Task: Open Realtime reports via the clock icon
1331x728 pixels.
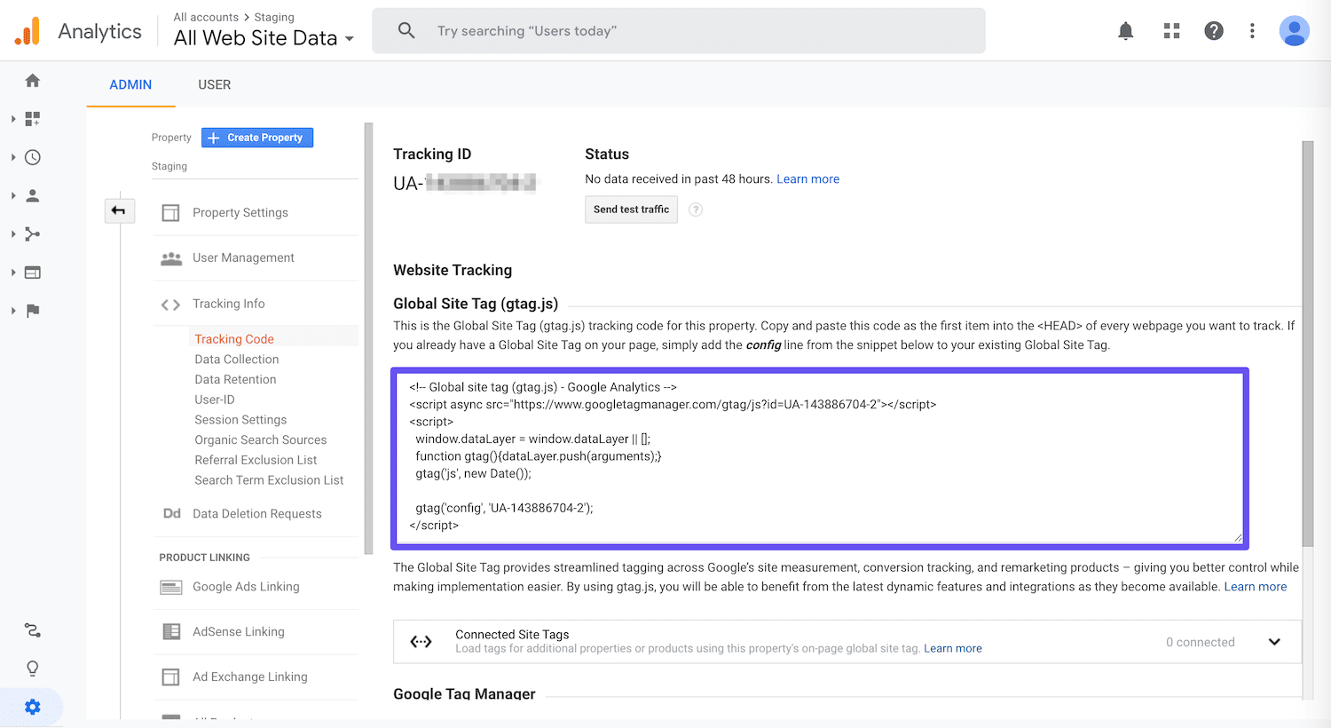Action: coord(32,157)
